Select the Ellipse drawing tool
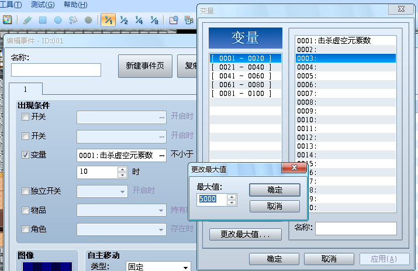 pyautogui.click(x=58, y=20)
